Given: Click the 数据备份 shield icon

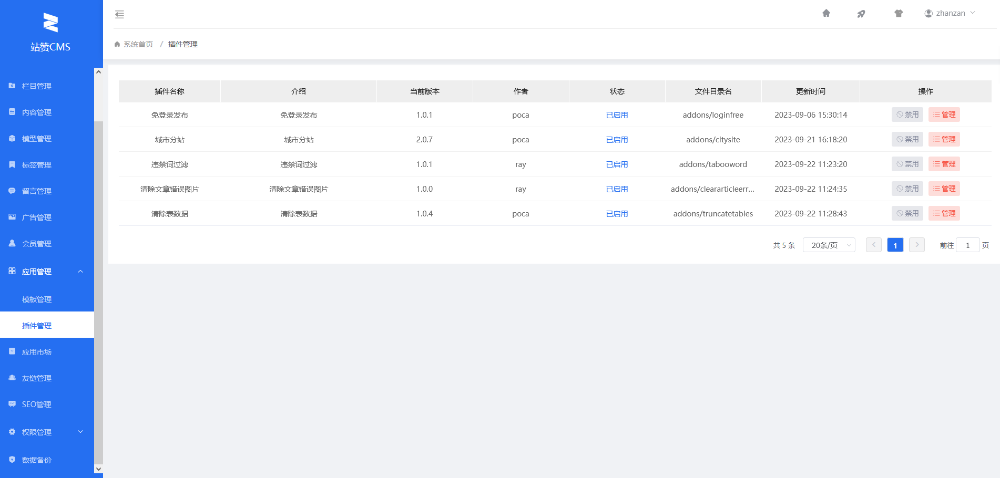Looking at the screenshot, I should point(12,460).
